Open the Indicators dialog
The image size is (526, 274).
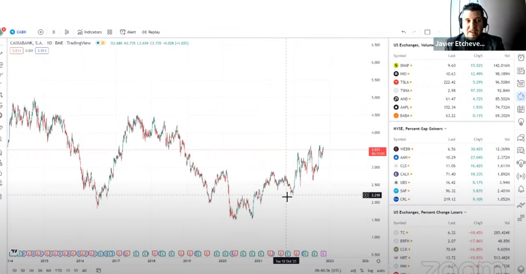[x=90, y=32]
